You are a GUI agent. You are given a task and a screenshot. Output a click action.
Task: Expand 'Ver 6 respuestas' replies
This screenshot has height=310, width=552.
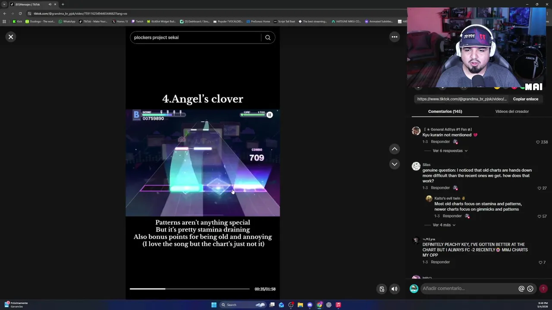pyautogui.click(x=450, y=151)
